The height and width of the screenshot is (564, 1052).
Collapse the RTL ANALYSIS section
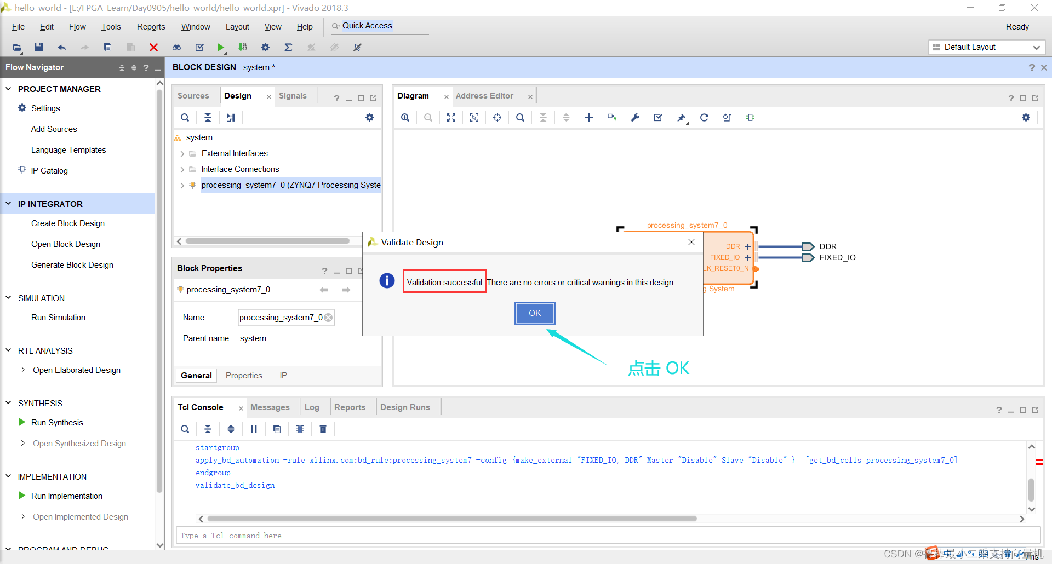[8, 350]
